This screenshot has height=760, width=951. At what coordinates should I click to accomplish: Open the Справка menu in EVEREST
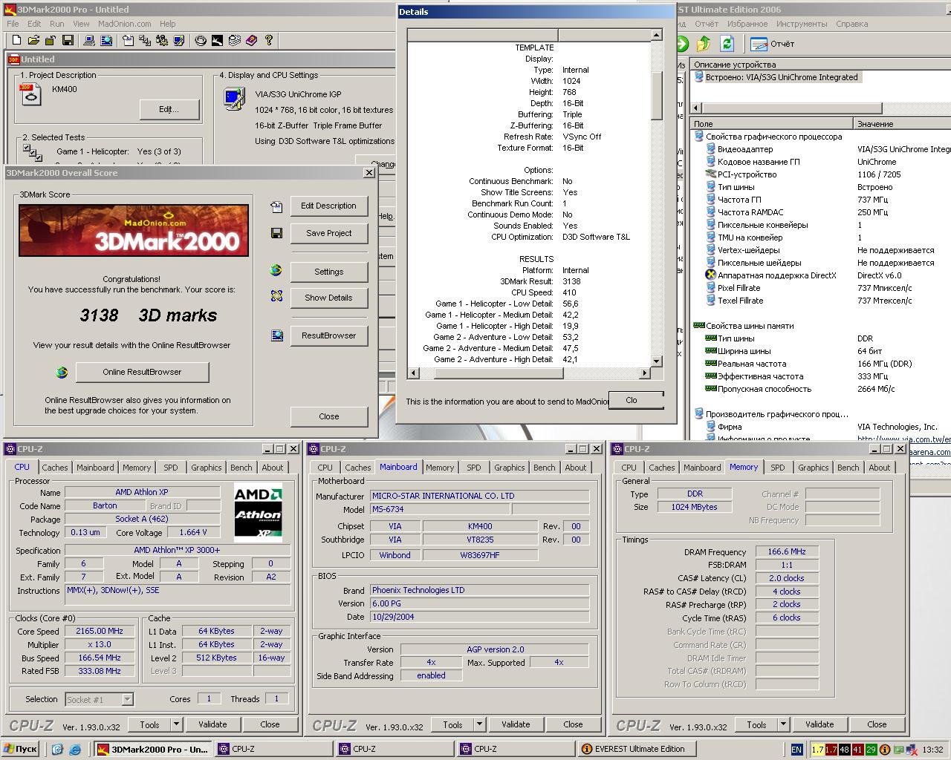851,24
